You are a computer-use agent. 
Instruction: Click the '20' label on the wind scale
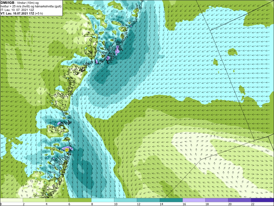(x=230, y=204)
